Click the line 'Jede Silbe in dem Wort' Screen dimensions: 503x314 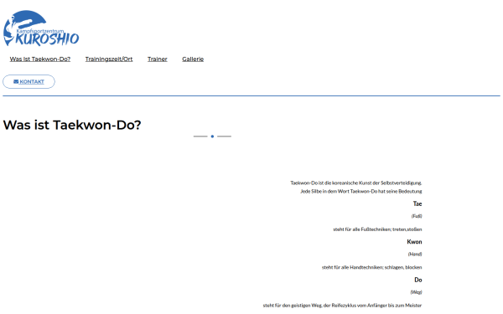pos(361,191)
